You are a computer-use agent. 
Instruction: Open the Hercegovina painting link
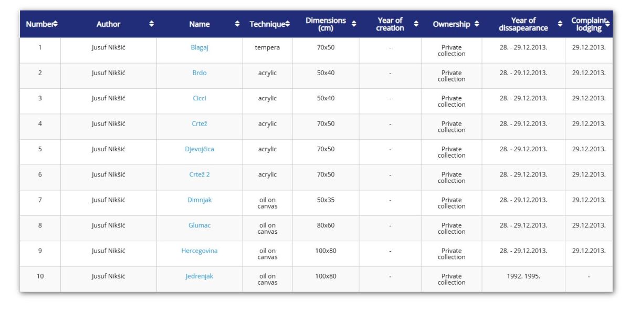199,251
